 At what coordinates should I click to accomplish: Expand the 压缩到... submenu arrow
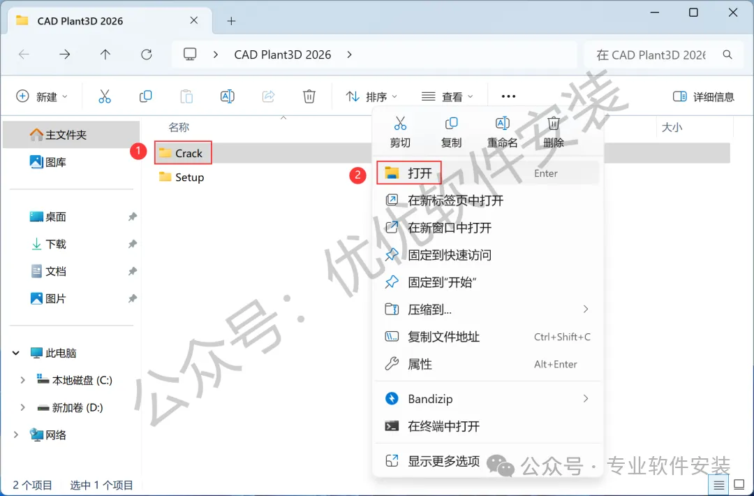coord(586,309)
